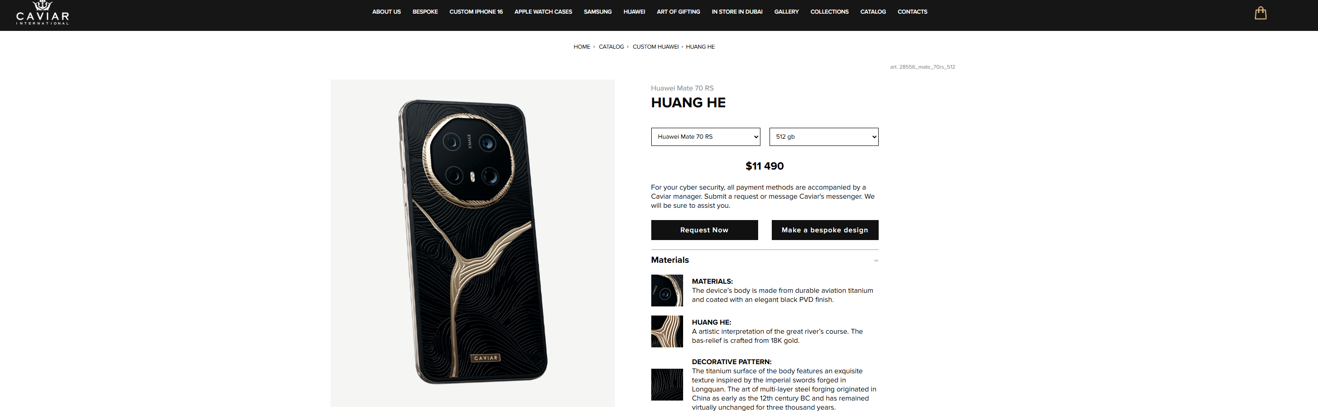Collapse the Materials section minus icon
The width and height of the screenshot is (1318, 411).
876,260
